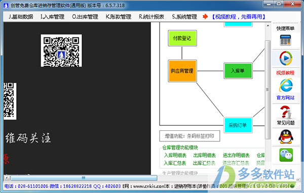Open the calculator icon under 快捷账单
304x193 pixels.
(285, 40)
